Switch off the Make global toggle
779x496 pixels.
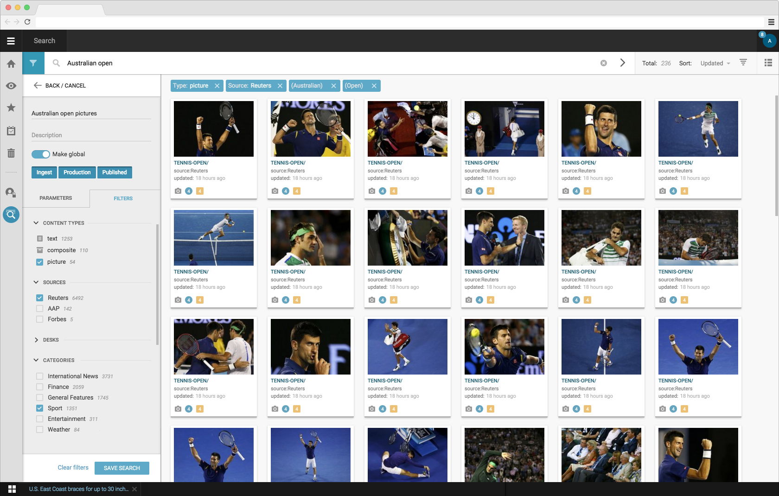coord(41,154)
